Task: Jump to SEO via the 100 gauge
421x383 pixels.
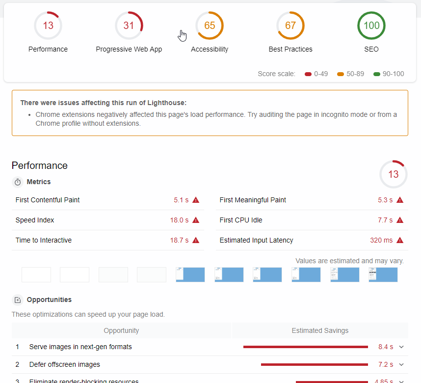Action: pos(371,26)
